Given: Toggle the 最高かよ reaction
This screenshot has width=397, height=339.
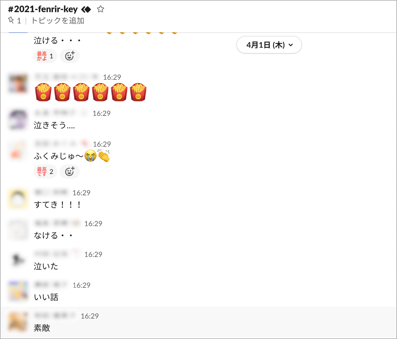Looking at the screenshot, I should 45,56.
